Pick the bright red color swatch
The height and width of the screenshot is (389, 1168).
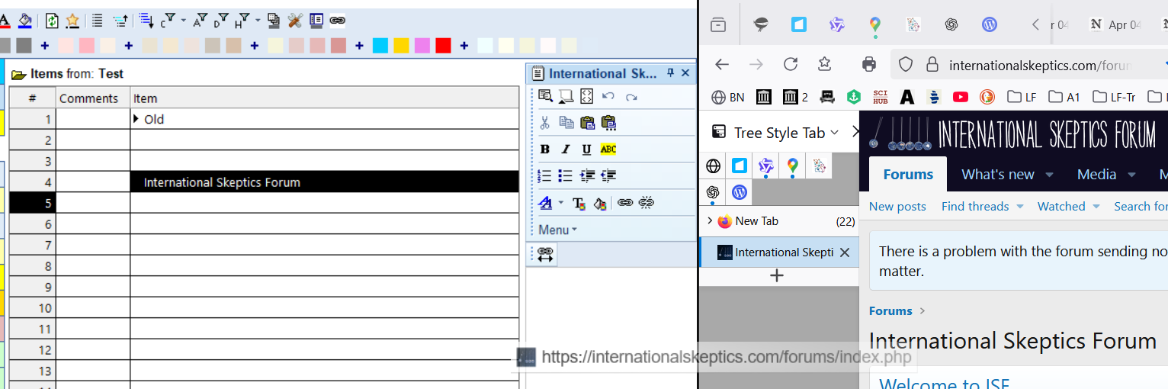point(443,46)
